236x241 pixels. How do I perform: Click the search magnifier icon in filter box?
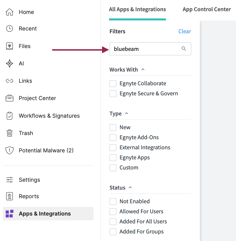click(184, 49)
